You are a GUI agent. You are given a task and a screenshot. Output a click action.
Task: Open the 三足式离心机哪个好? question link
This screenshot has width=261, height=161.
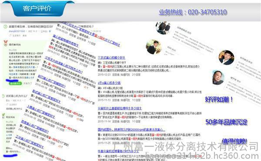(x=111, y=58)
